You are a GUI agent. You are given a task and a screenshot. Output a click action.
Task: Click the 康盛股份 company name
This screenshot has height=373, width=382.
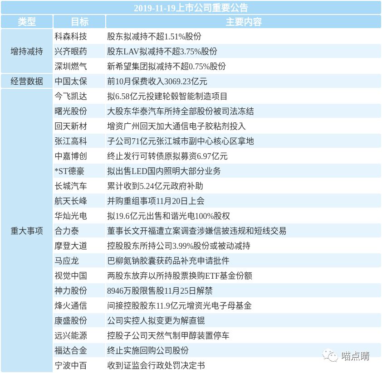[x=71, y=321]
